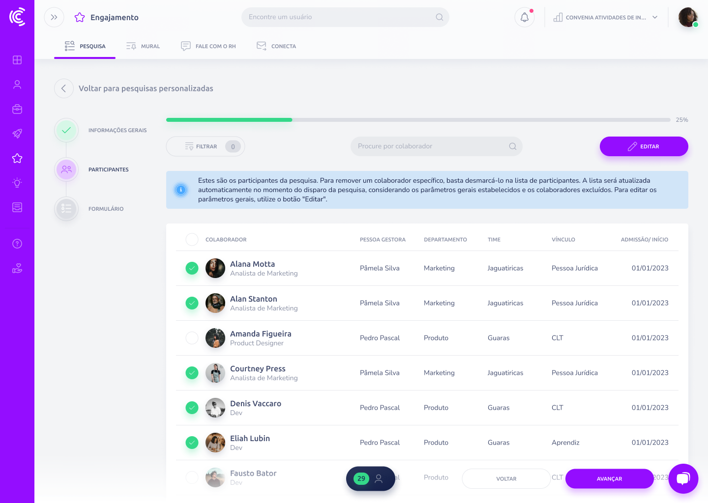Click the back arrow to personalized surveys
This screenshot has width=708, height=503.
tap(64, 88)
